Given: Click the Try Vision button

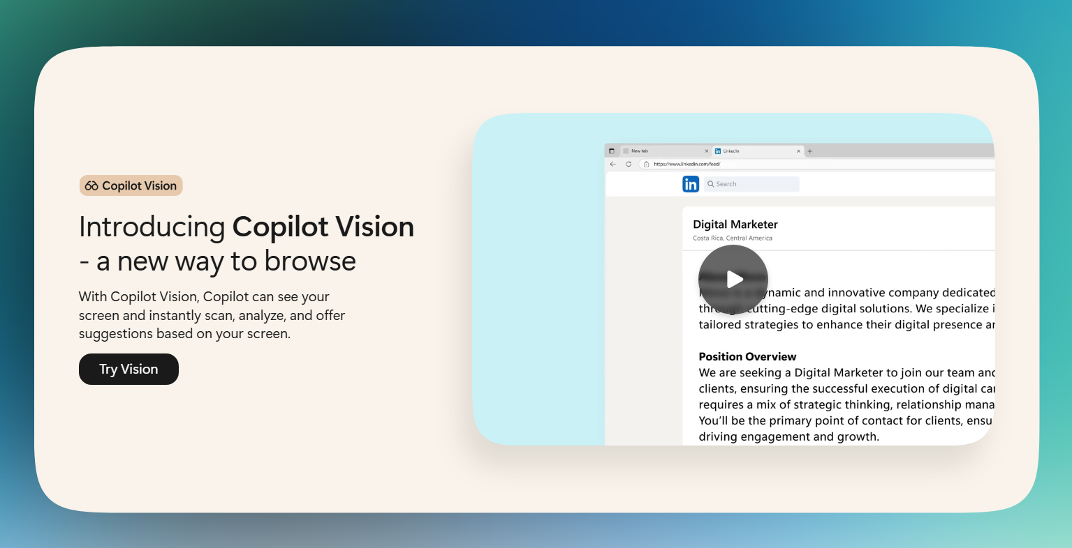Looking at the screenshot, I should coord(129,370).
